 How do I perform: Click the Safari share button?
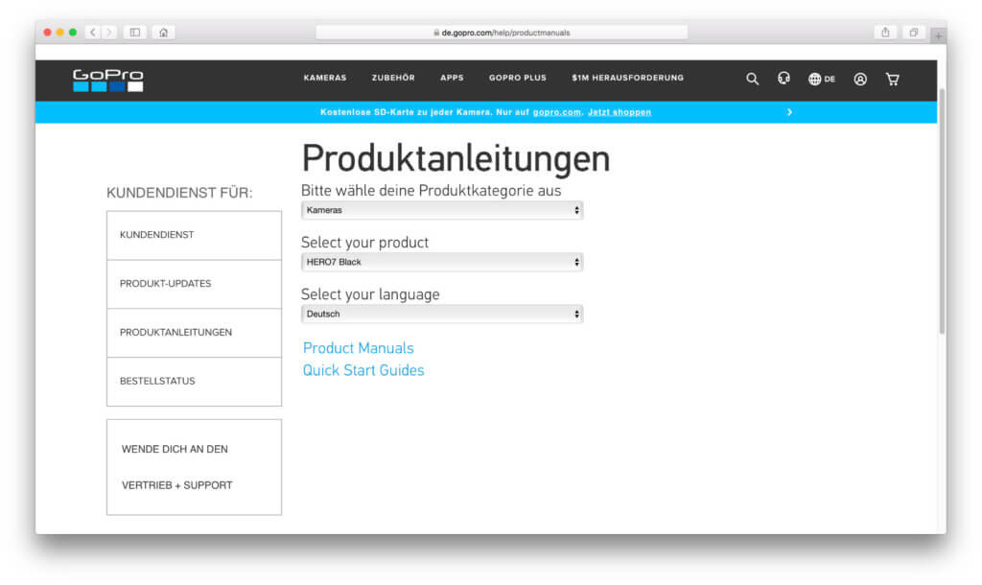click(885, 32)
